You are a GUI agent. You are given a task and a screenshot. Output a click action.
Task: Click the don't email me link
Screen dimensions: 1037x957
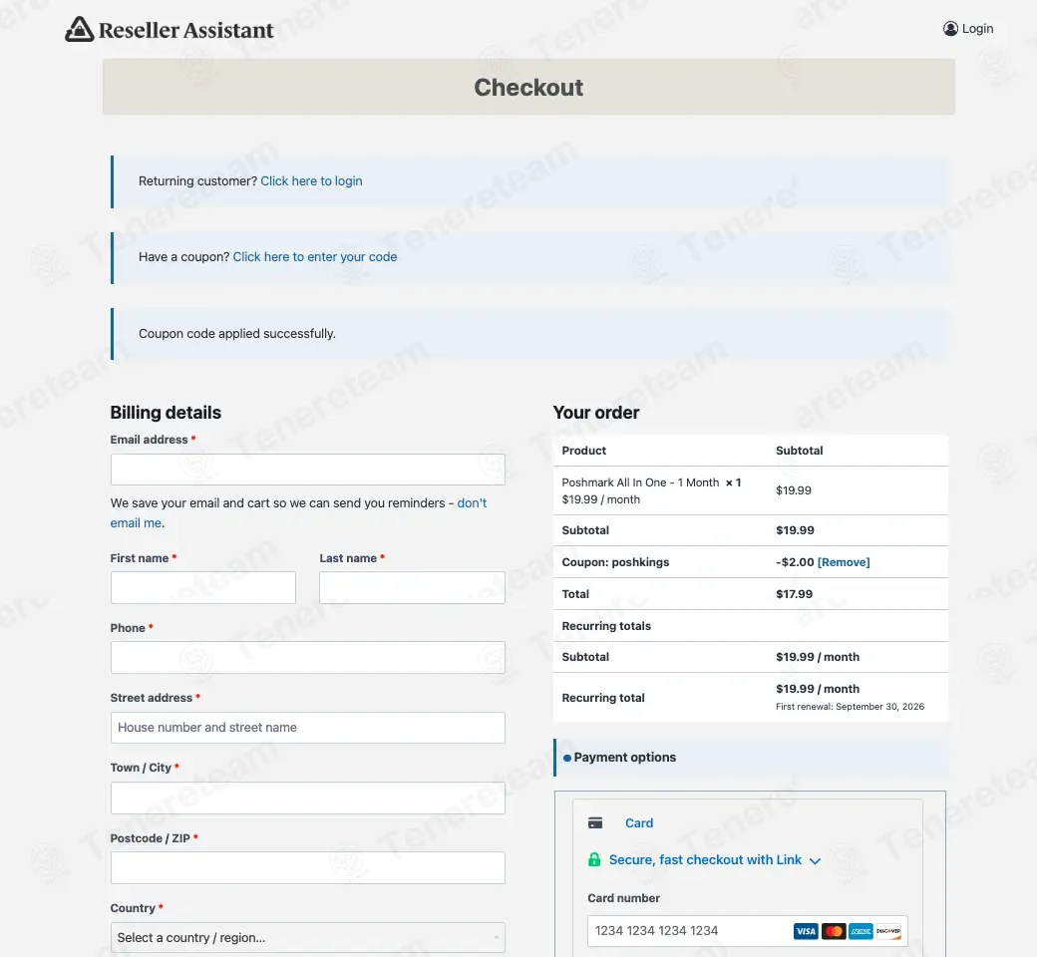click(298, 512)
